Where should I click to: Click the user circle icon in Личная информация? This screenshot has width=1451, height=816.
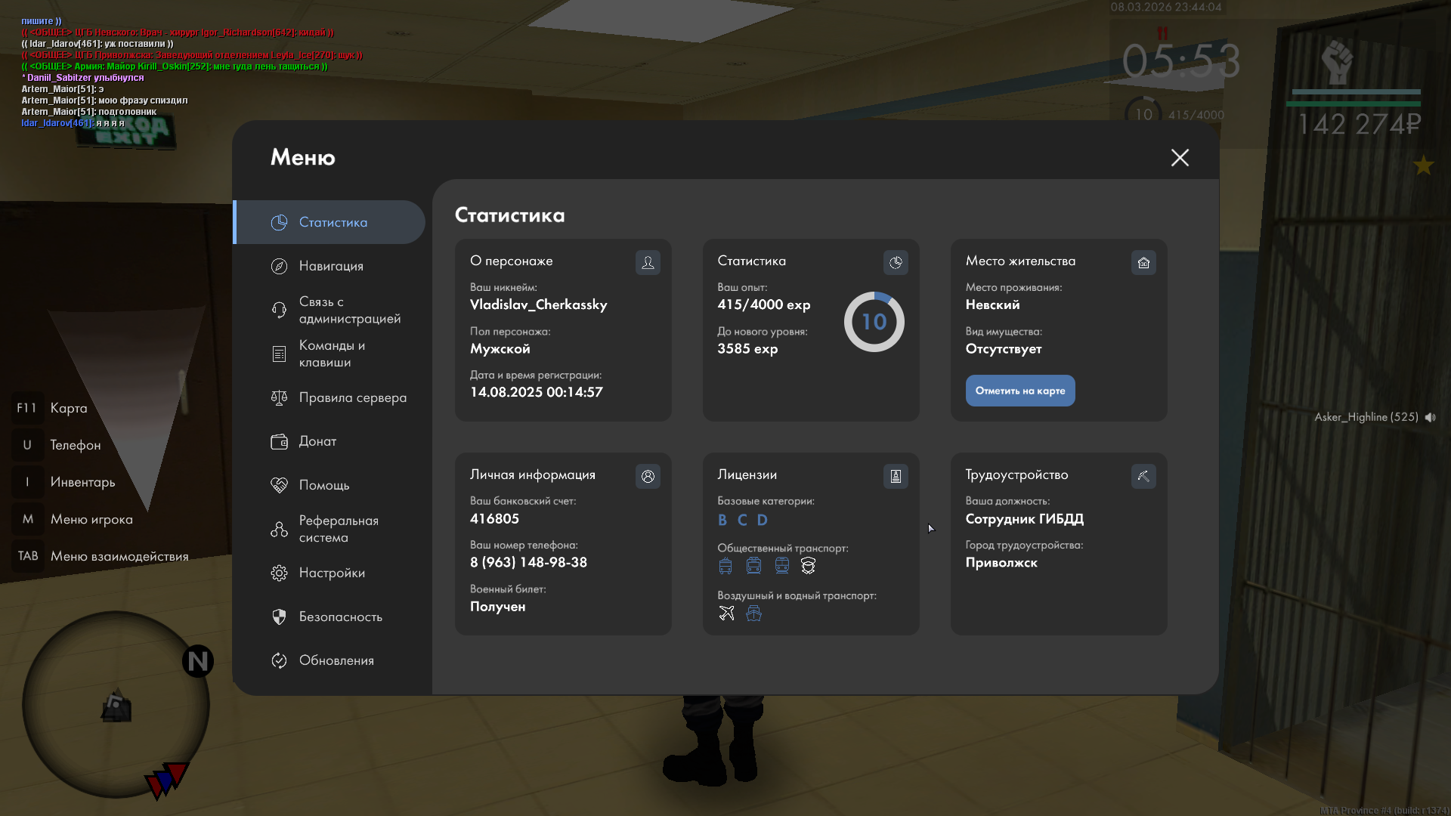click(648, 476)
